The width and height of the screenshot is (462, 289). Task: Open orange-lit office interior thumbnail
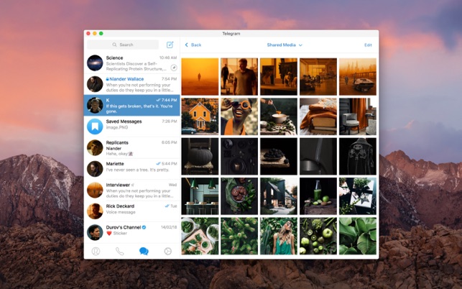[318, 77]
